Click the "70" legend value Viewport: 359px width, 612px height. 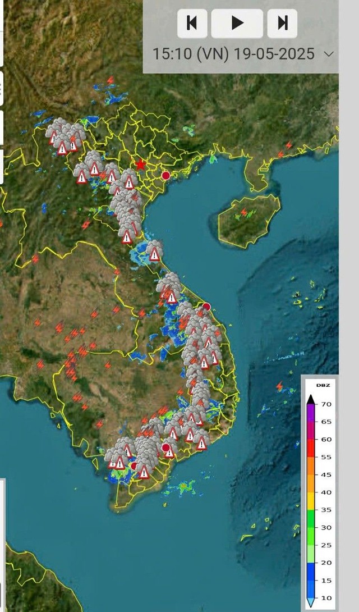click(x=326, y=404)
